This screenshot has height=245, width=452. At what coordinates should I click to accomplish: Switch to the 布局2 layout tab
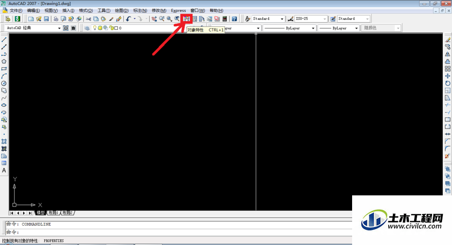(x=67, y=213)
